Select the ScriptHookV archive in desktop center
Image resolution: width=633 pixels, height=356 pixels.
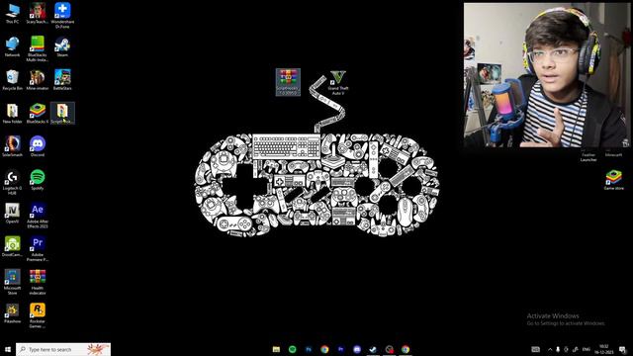(288, 82)
